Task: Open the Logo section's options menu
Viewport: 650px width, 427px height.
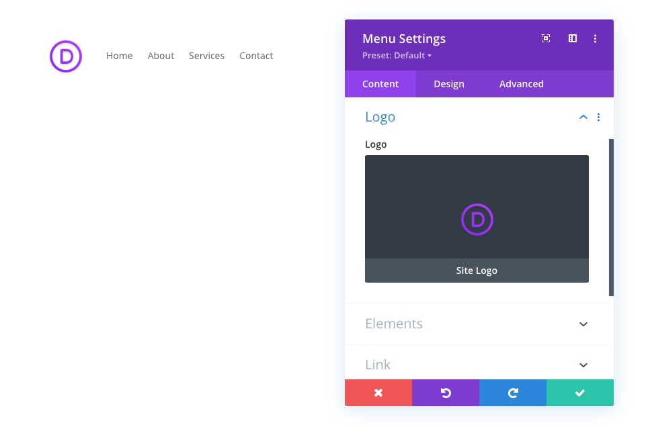Action: point(598,117)
